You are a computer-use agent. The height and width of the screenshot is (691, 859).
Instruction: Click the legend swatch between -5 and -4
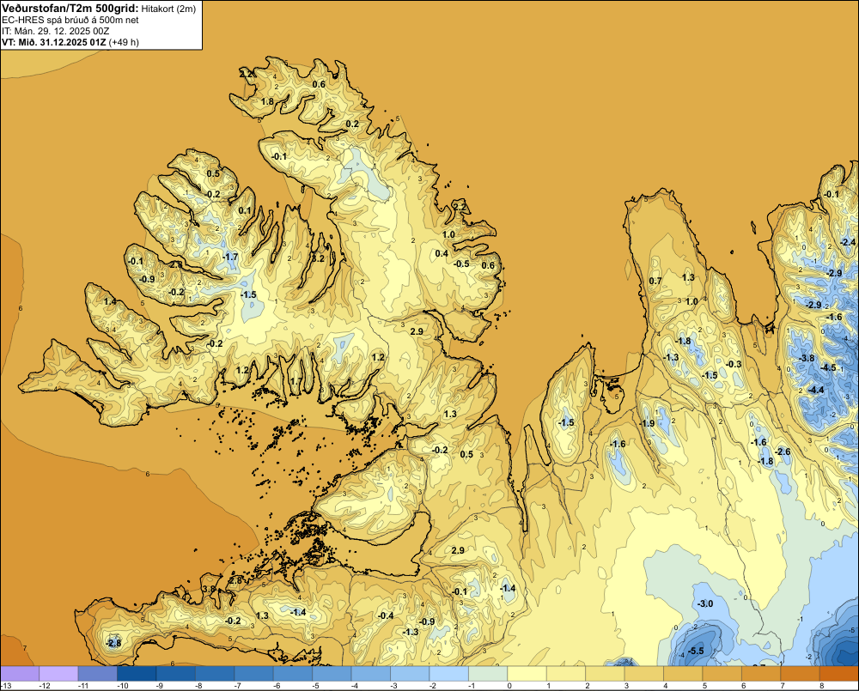coord(332,673)
